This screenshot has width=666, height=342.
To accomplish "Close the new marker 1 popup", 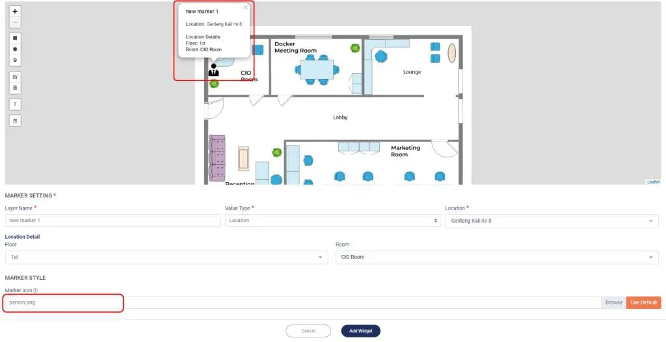I will point(245,8).
